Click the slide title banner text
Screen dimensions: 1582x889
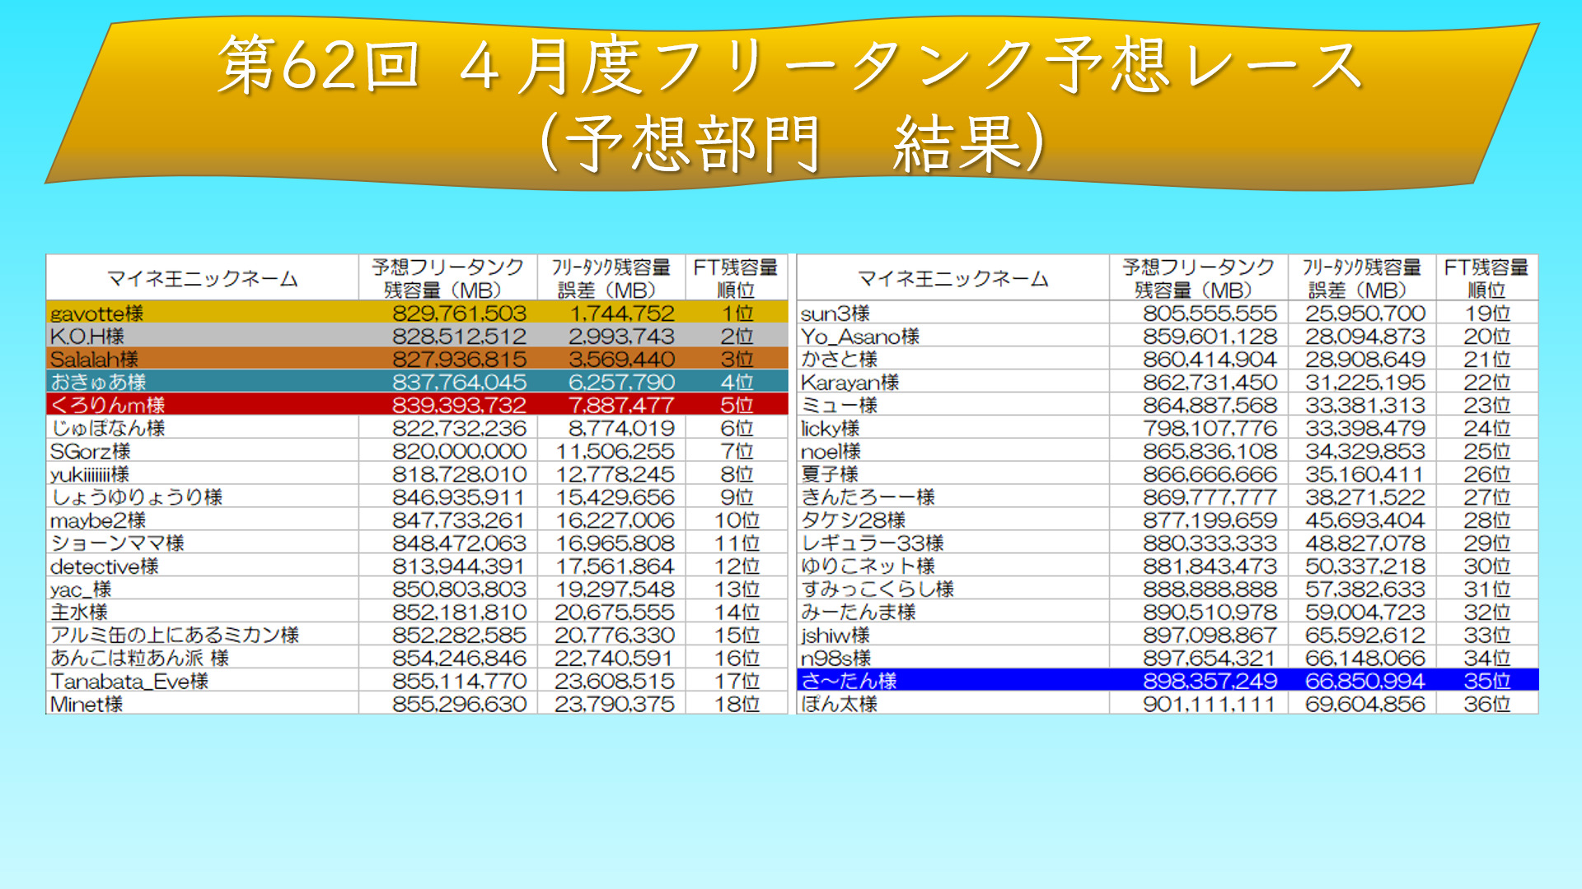[x=789, y=66]
